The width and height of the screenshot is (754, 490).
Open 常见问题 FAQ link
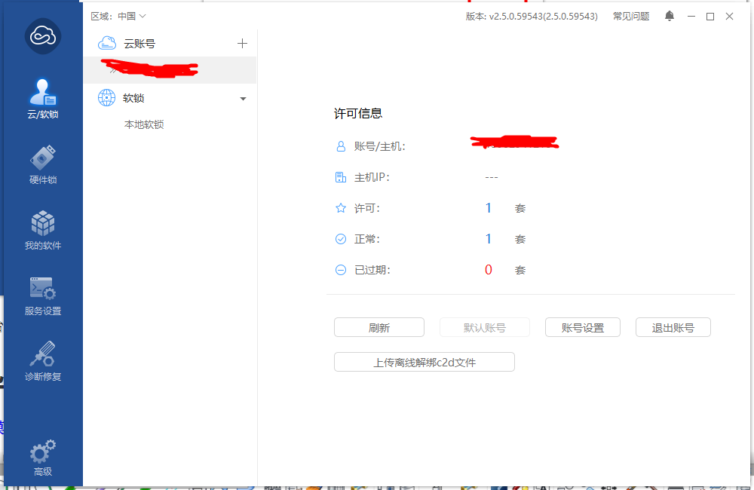[x=630, y=16]
